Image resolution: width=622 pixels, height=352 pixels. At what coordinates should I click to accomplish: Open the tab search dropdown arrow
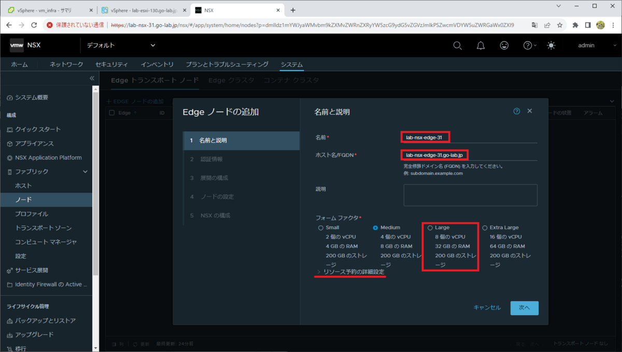click(x=558, y=6)
